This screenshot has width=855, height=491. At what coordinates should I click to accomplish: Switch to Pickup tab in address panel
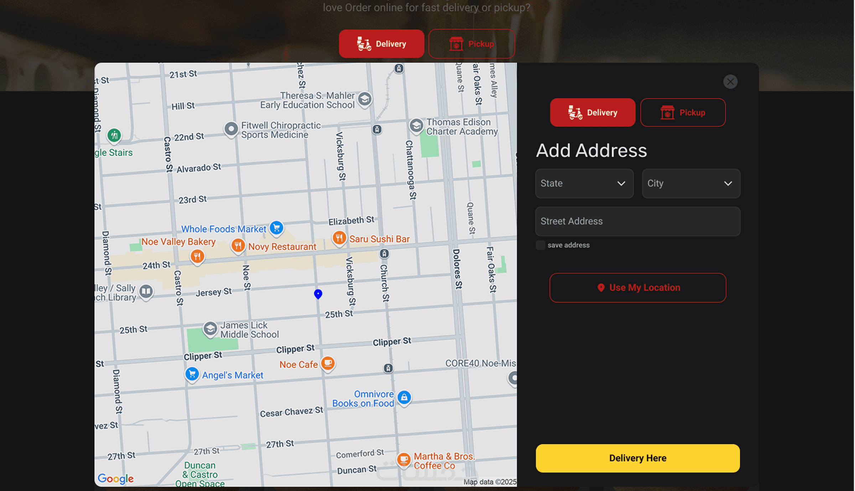pyautogui.click(x=683, y=112)
